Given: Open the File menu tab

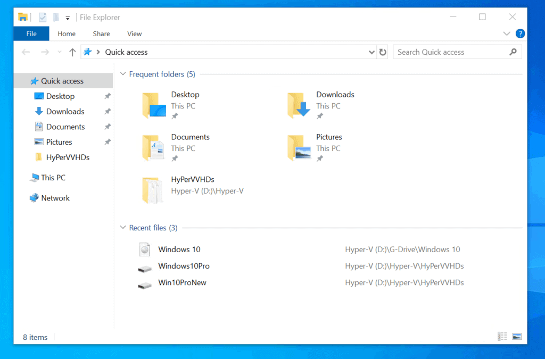Looking at the screenshot, I should (31, 34).
